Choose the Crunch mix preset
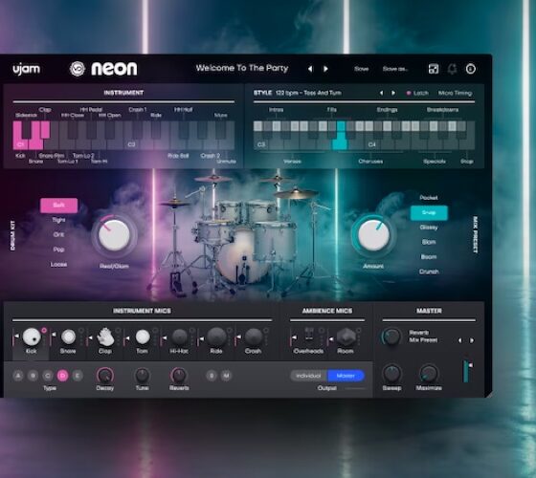The height and width of the screenshot is (478, 536). (x=429, y=272)
